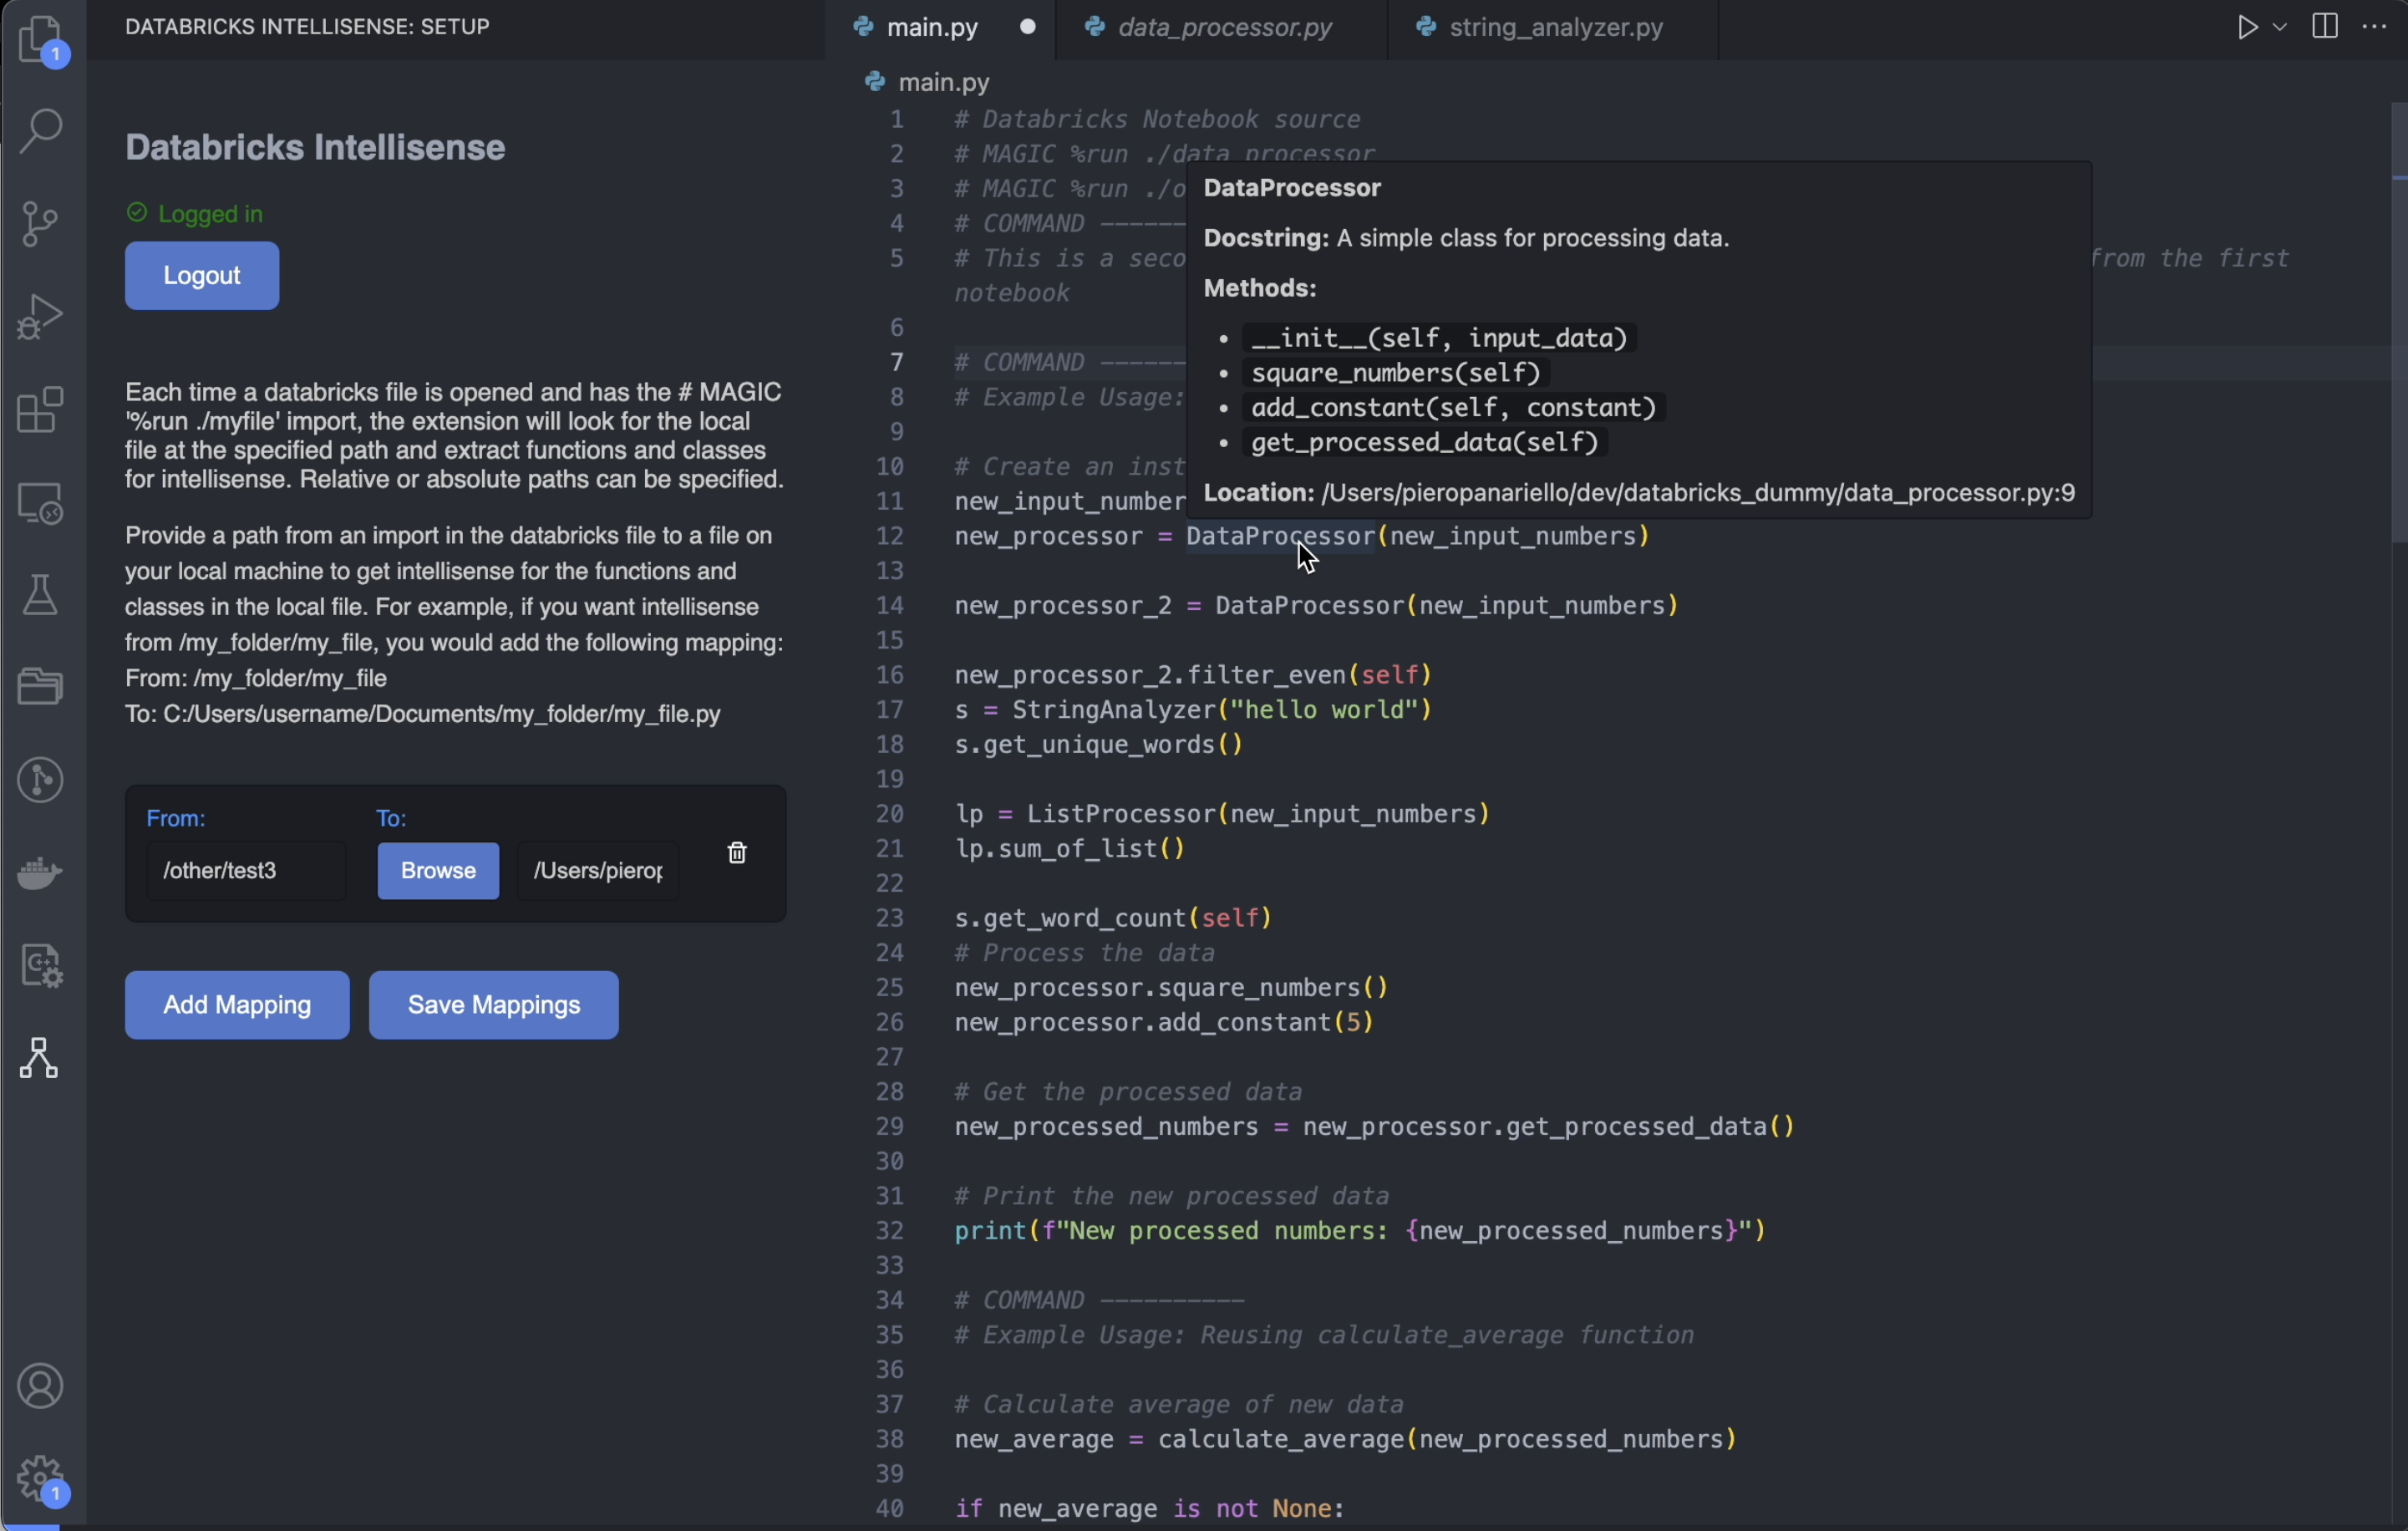Open the project folders icon in activity bar
This screenshot has width=2408, height=1531.
[41, 686]
